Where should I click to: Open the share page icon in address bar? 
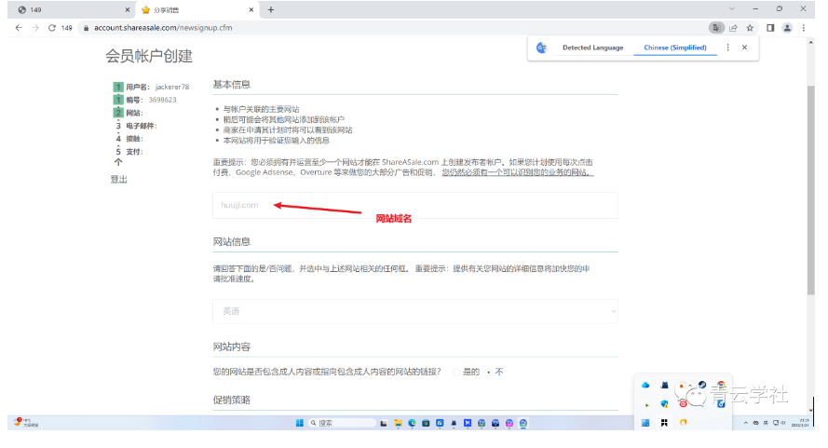[733, 28]
